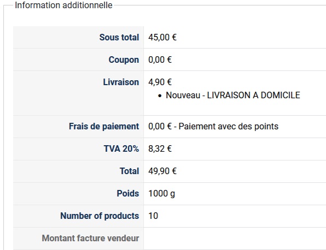Select the Paiement avec des points text
The width and height of the screenshot is (326, 250).
coord(228,126)
